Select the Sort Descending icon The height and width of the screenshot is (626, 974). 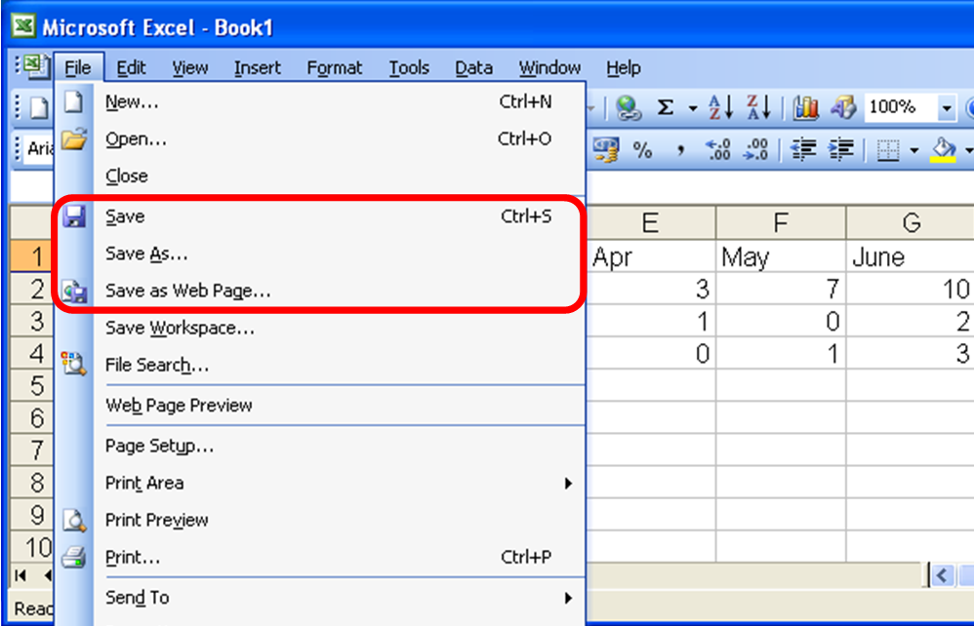coord(757,107)
